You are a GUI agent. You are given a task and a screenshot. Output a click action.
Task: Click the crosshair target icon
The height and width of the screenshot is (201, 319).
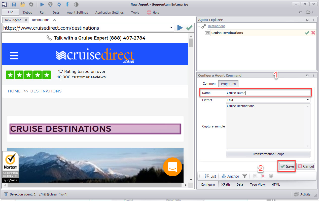point(271,176)
